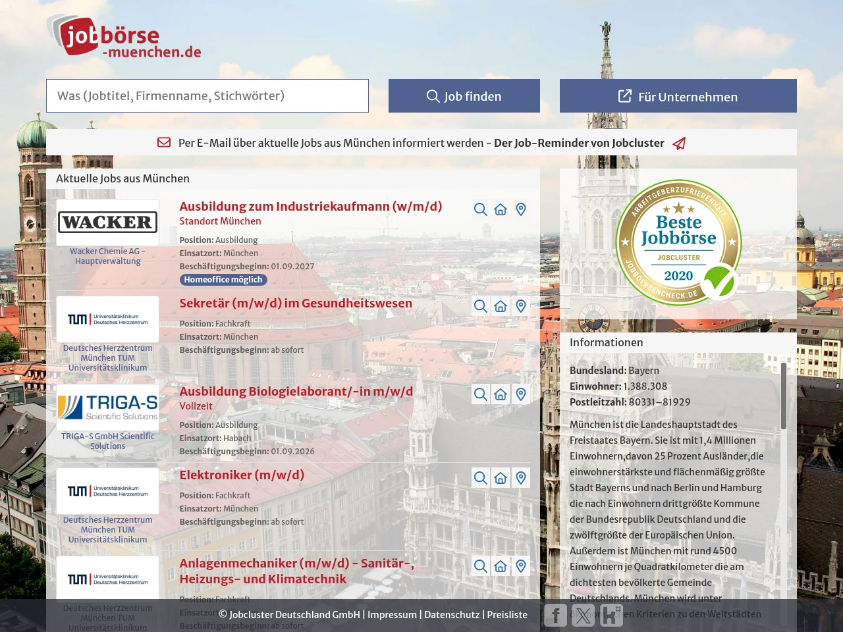Click the TRIGA-S Scientific Solutions logo
Image resolution: width=843 pixels, height=632 pixels.
pos(108,408)
